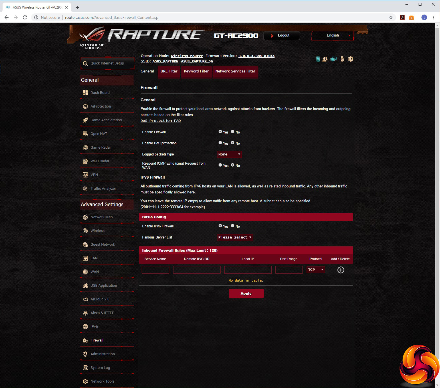Click the Remote IP/CIDR input field
Image resolution: width=440 pixels, height=388 pixels.
coord(197,270)
